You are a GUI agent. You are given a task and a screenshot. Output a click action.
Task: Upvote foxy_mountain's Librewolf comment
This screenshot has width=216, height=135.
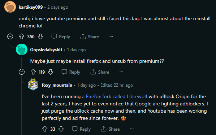point(45,129)
